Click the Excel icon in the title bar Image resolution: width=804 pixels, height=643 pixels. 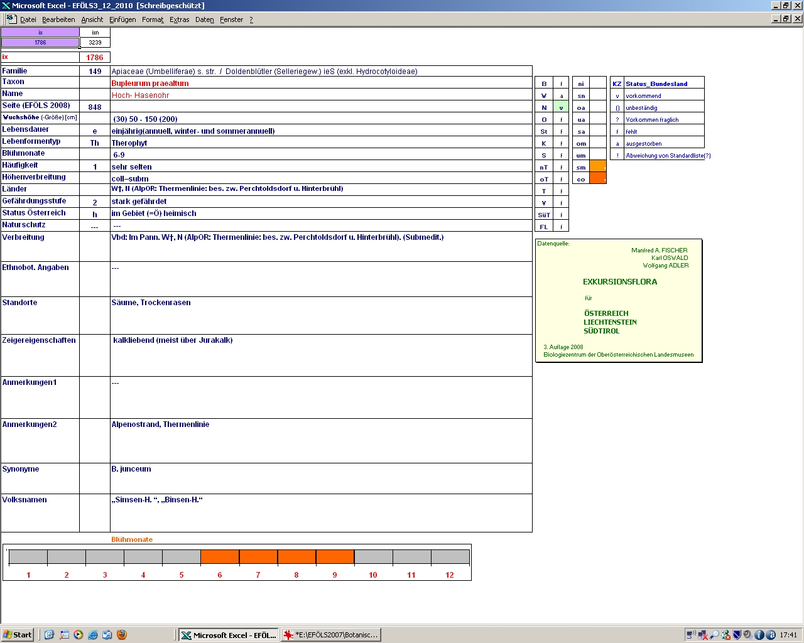click(6, 6)
